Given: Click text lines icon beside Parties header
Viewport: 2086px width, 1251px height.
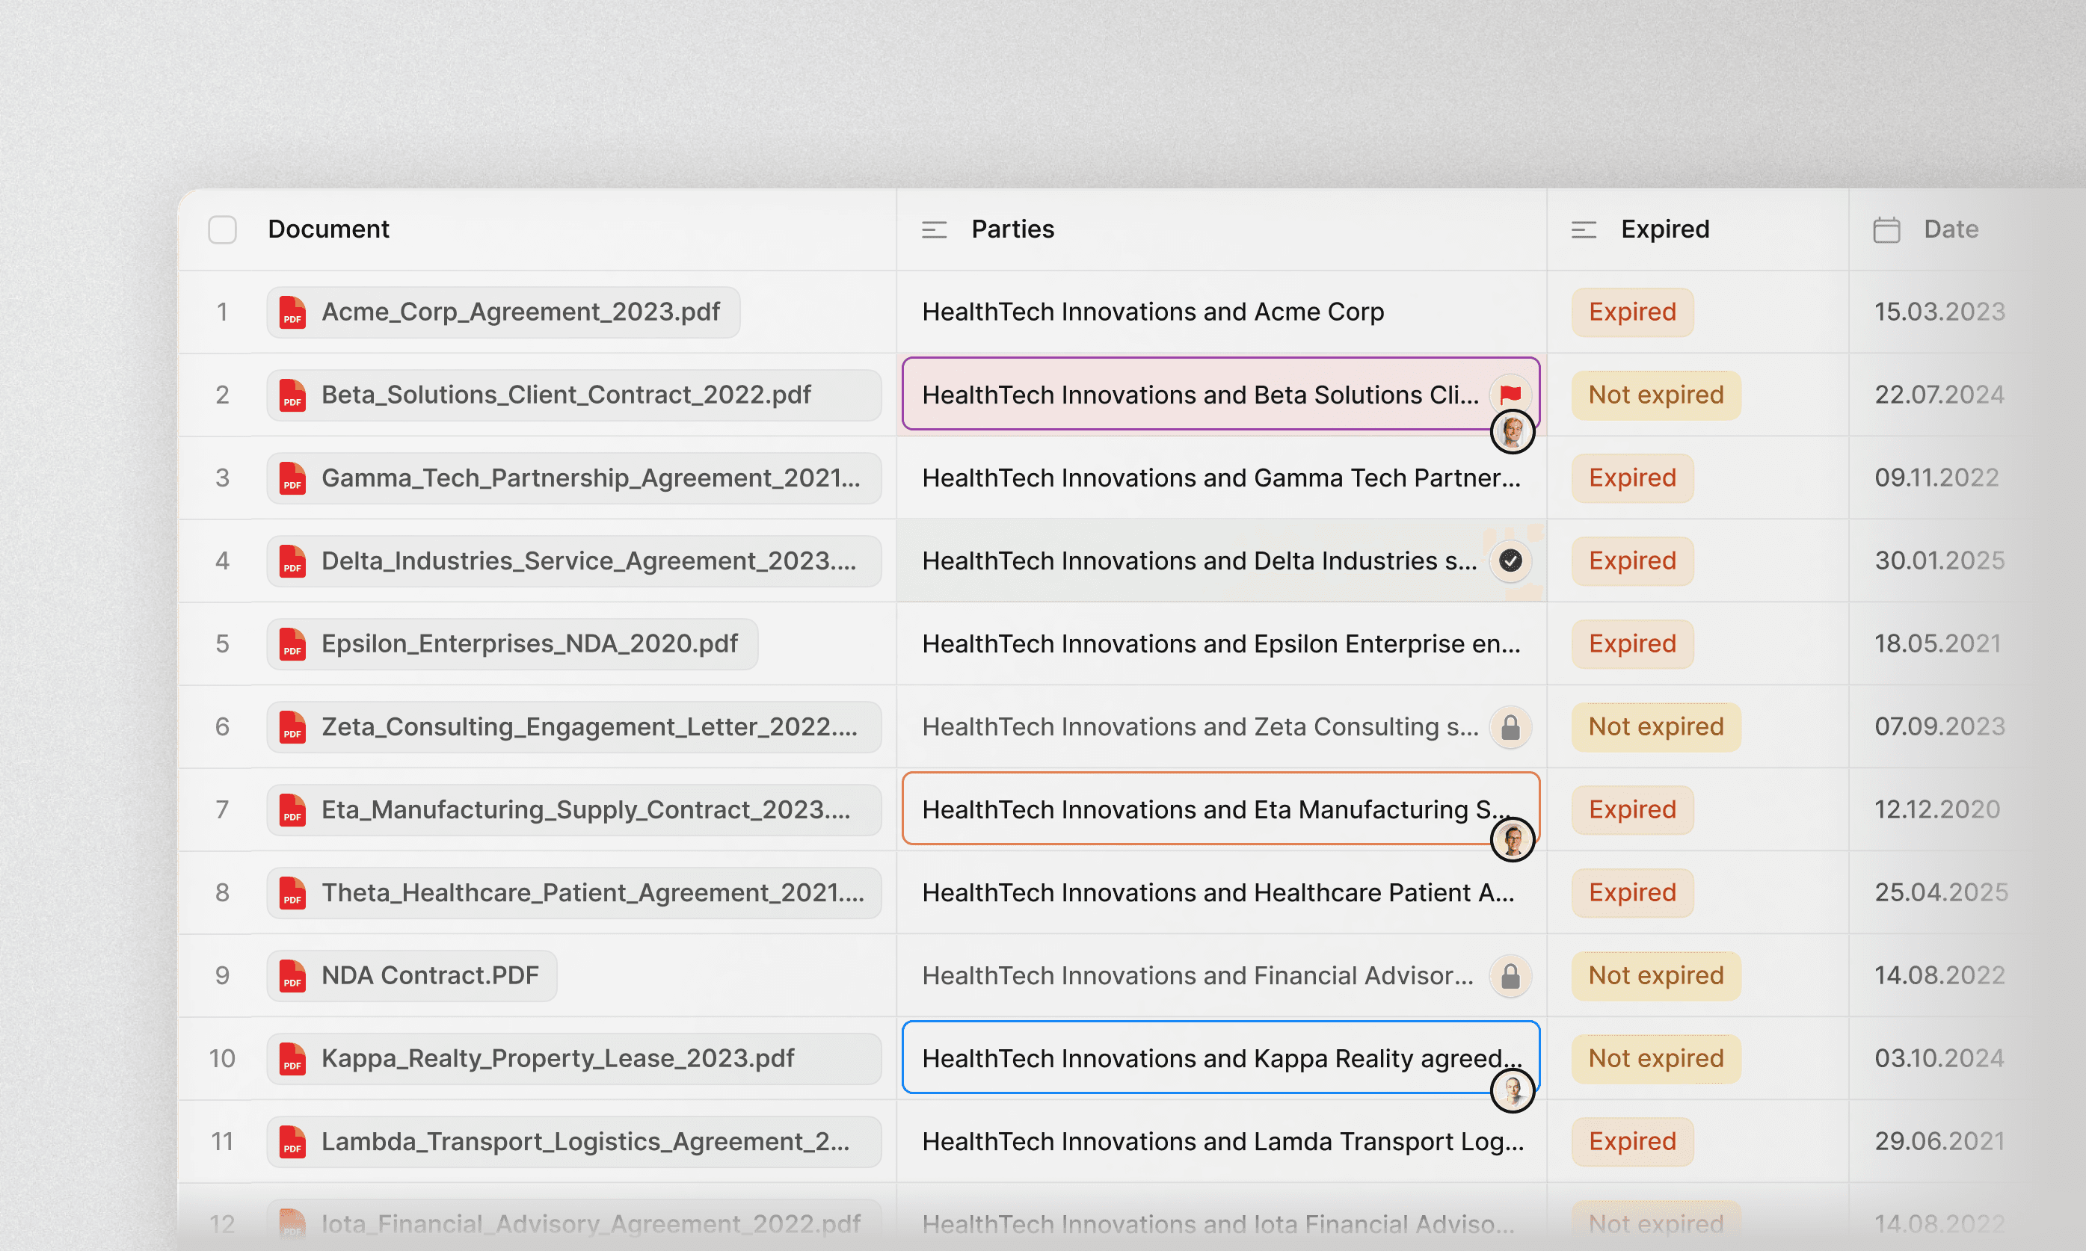Looking at the screenshot, I should [x=933, y=229].
